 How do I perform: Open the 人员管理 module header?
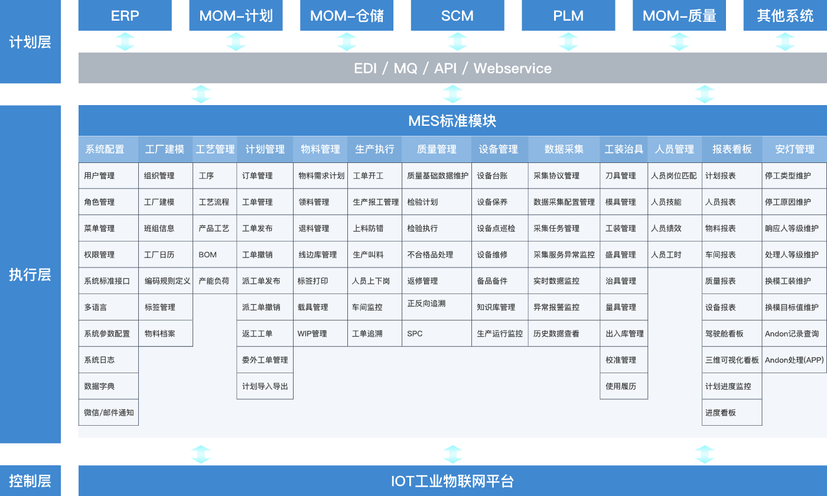675,149
